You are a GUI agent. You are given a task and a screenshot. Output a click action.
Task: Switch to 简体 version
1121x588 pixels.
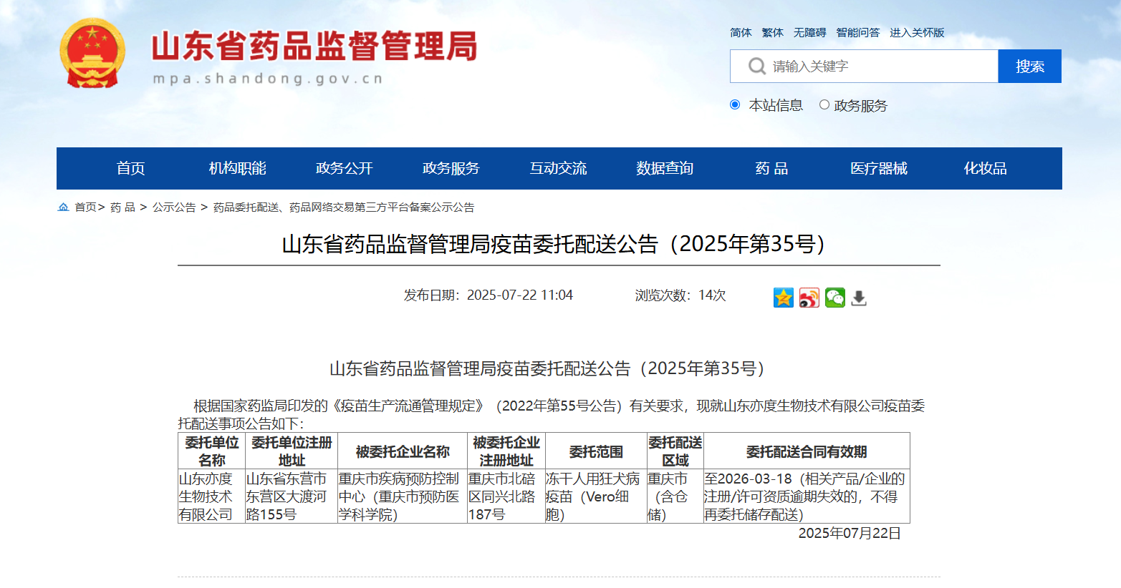(741, 33)
